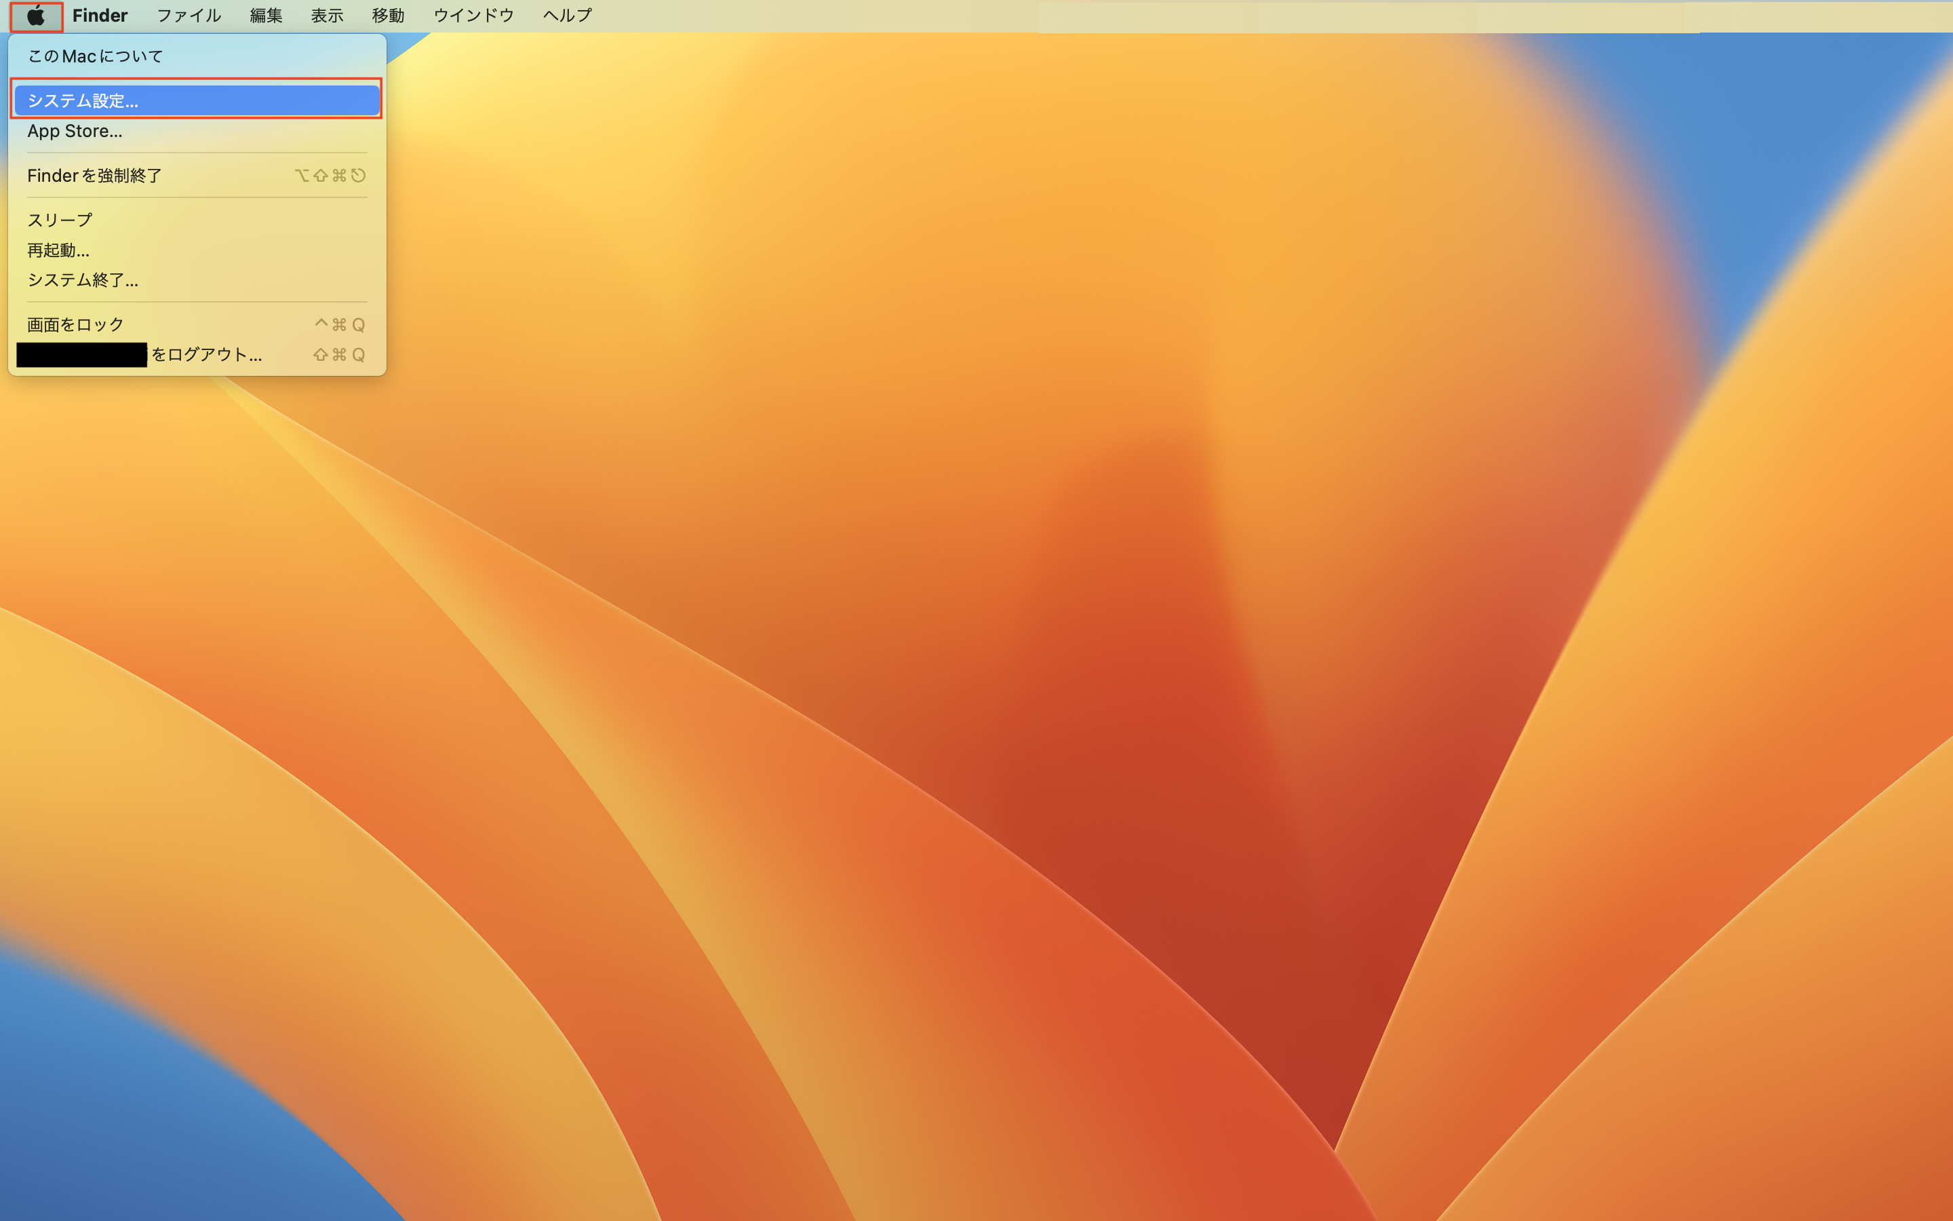Open the Finder menu in menu bar
The height and width of the screenshot is (1221, 1953).
[99, 16]
